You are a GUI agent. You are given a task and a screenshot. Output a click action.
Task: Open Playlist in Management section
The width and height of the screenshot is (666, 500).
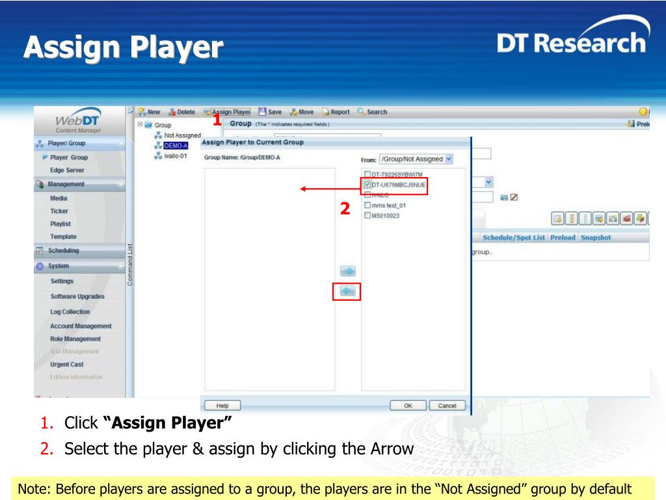click(60, 224)
